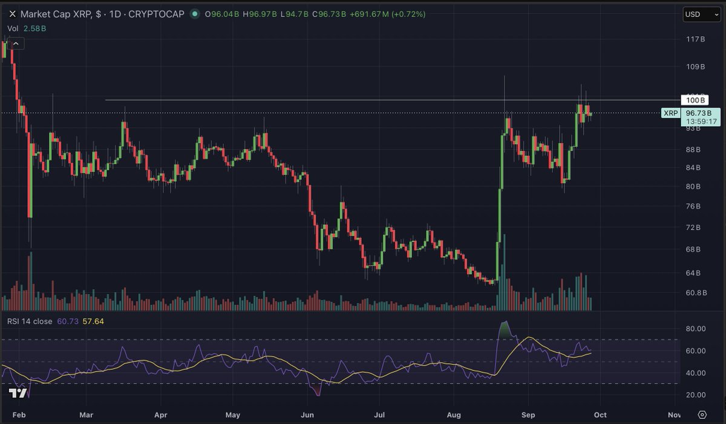
Task: Click the RSI average value 57.64 in yellow
Action: click(x=93, y=321)
